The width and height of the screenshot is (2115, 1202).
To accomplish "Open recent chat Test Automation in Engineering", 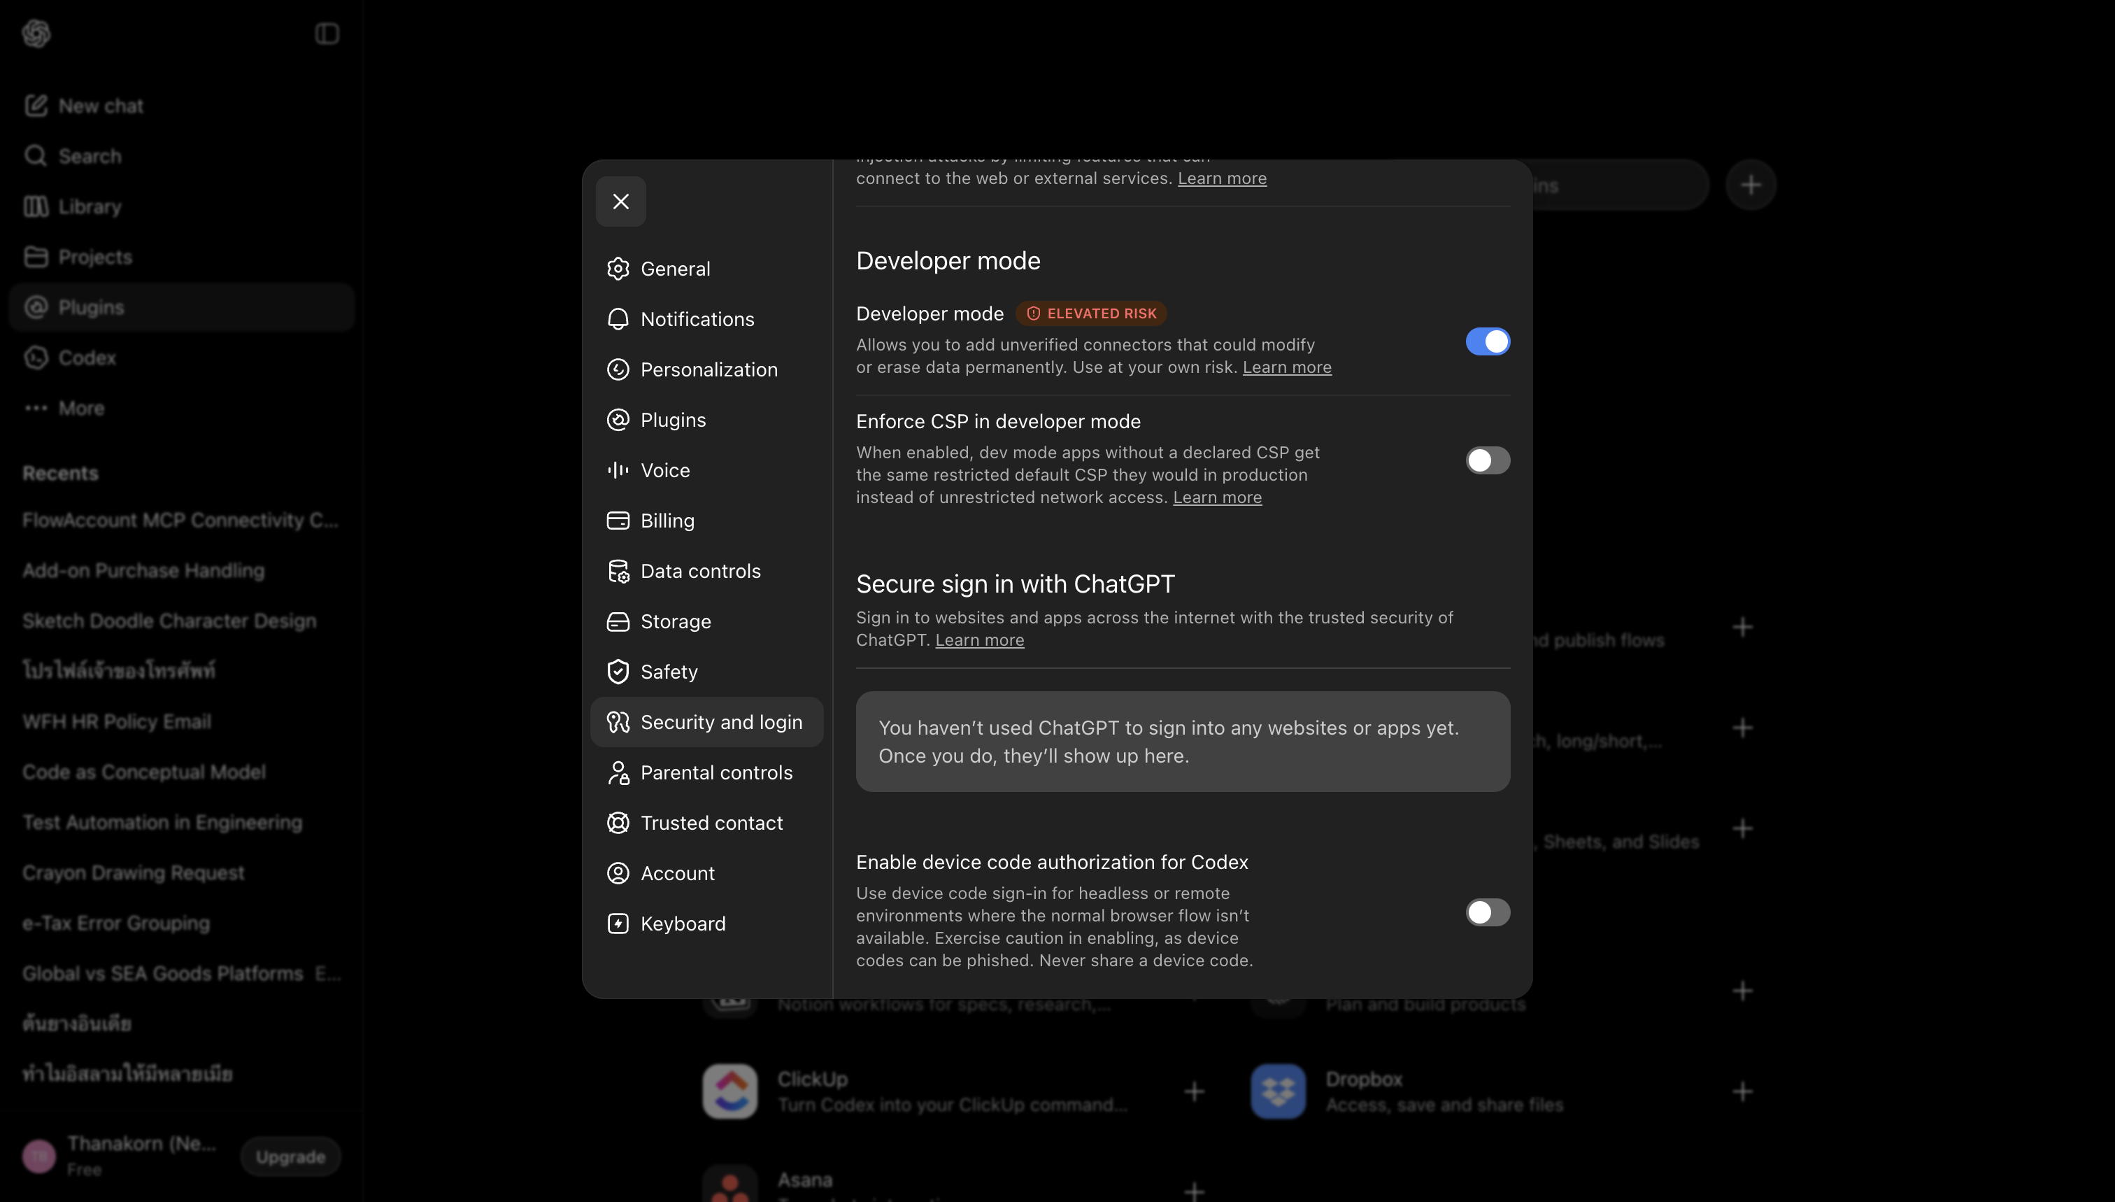I will (x=182, y=822).
